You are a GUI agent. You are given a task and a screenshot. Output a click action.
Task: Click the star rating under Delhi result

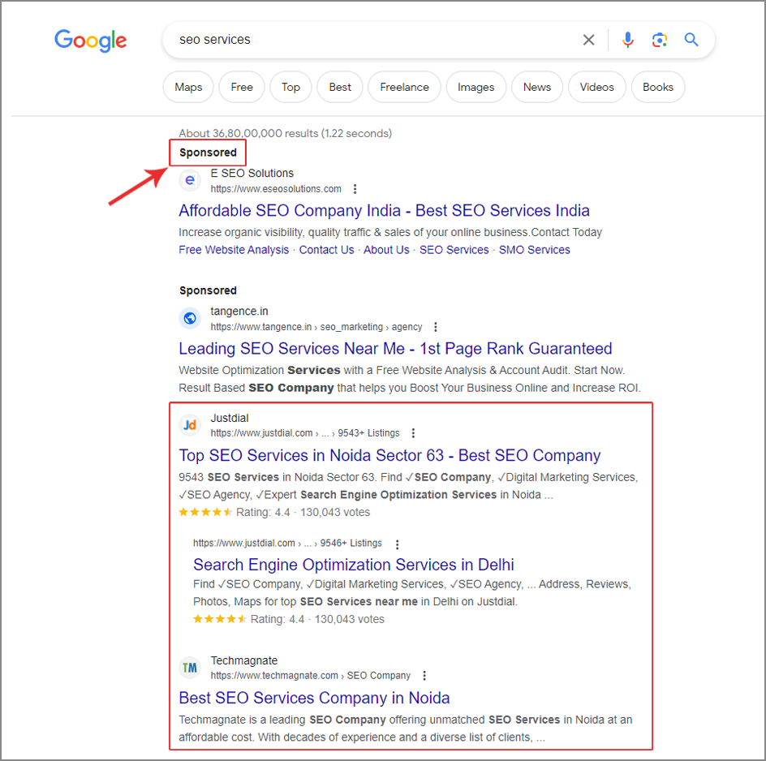(220, 619)
